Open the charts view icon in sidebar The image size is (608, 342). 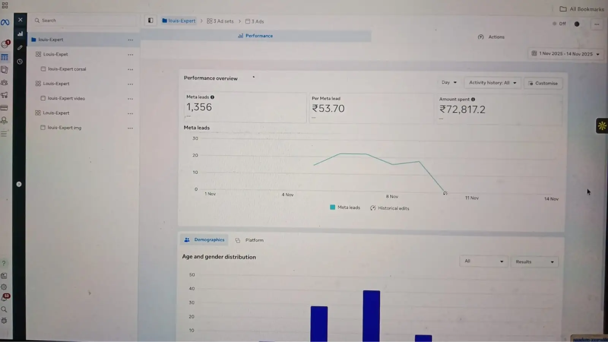click(x=20, y=34)
